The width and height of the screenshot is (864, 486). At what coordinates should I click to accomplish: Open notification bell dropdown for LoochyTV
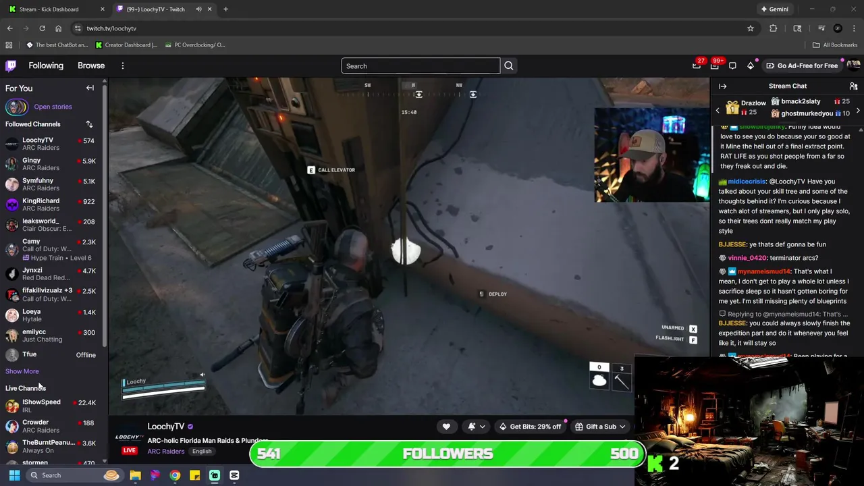pyautogui.click(x=476, y=427)
